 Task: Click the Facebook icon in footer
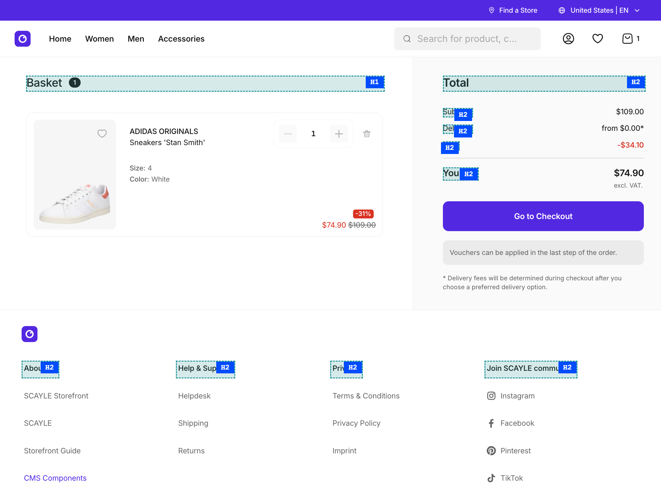point(491,423)
